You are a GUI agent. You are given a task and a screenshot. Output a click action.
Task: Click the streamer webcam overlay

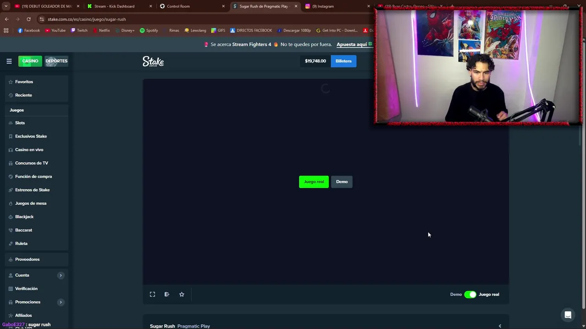(478, 66)
